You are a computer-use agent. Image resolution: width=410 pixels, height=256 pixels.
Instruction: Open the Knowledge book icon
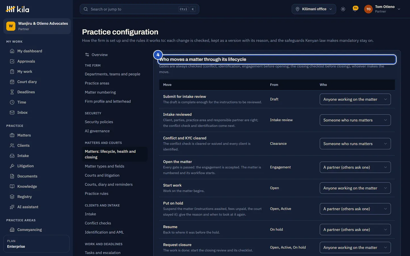pos(12,186)
